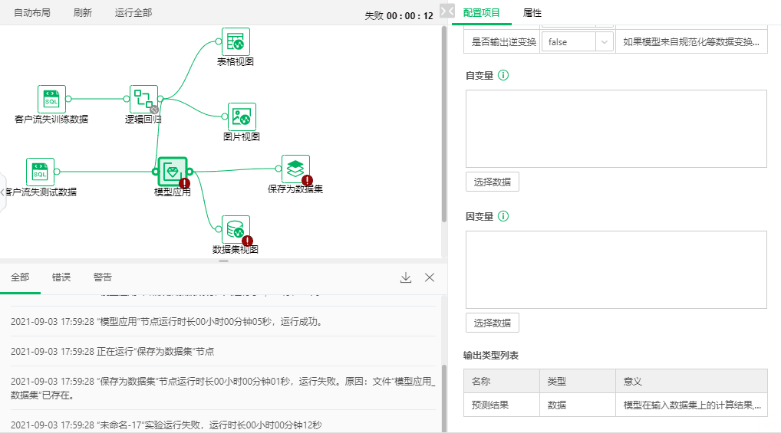Viewport: 781px width, 433px height.
Task: Click the horizontal panel splitter handle
Action: click(224, 261)
